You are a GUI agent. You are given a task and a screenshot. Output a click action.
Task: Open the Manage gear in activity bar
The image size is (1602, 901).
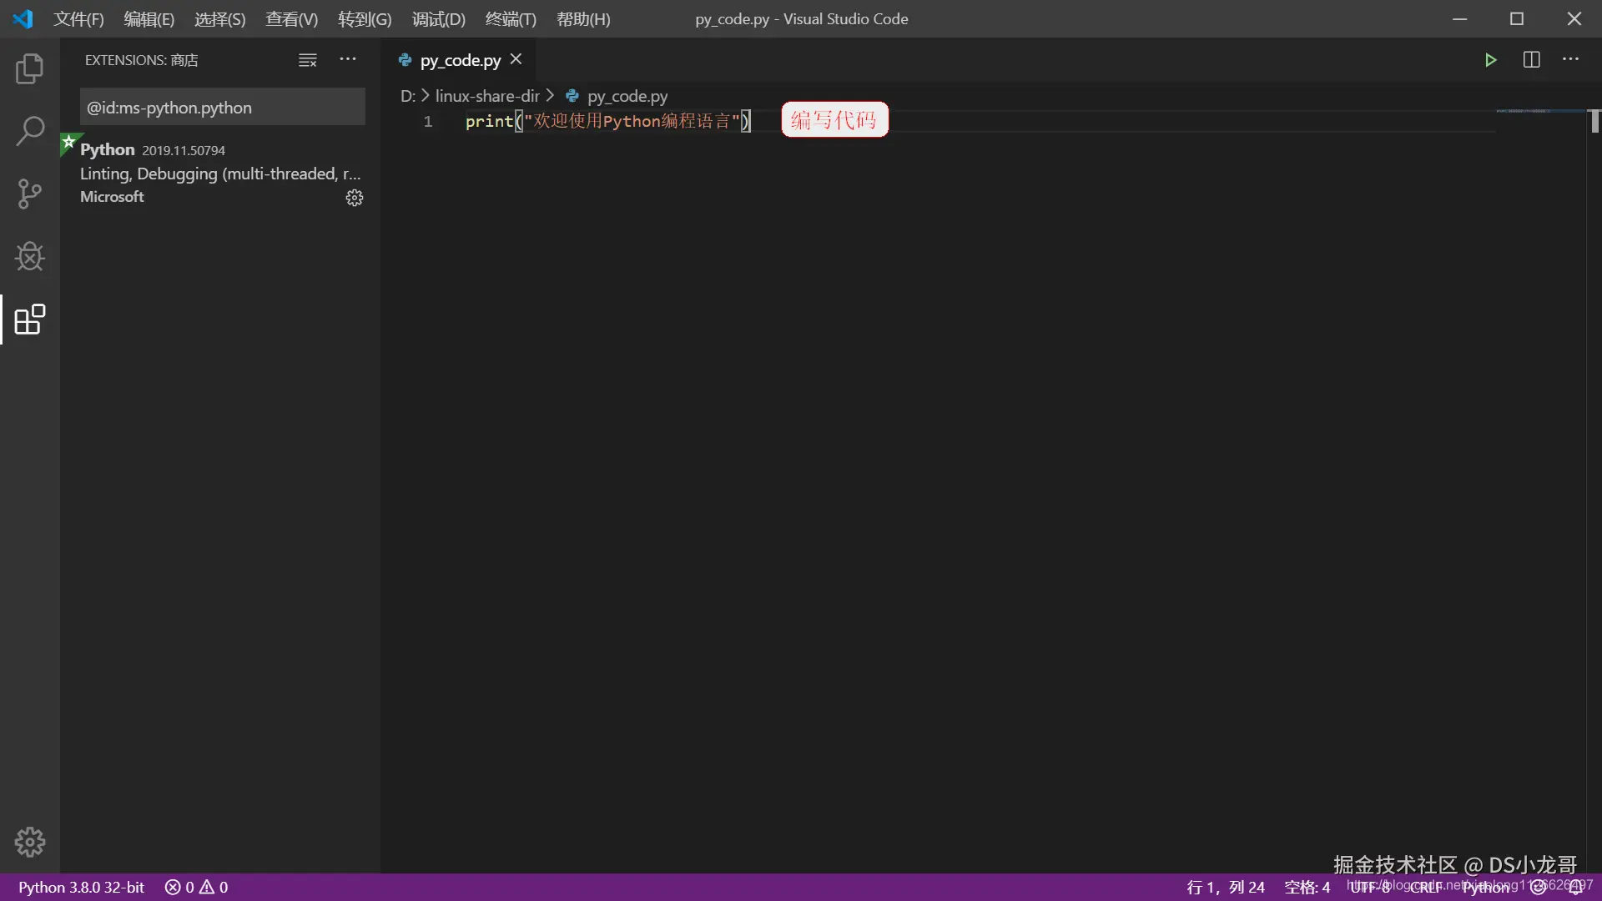tap(30, 842)
